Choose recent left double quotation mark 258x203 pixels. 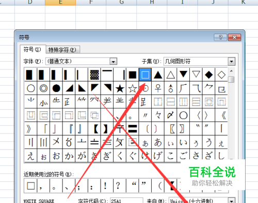click(133, 186)
